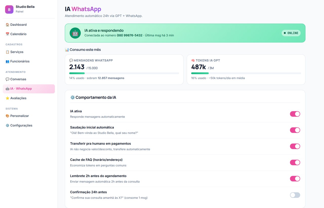Click the greeting text 'Olá! Bem-vinda ao Studio Bella'

point(104,133)
